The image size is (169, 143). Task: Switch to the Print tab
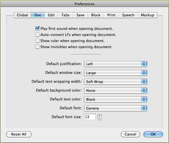111,15
